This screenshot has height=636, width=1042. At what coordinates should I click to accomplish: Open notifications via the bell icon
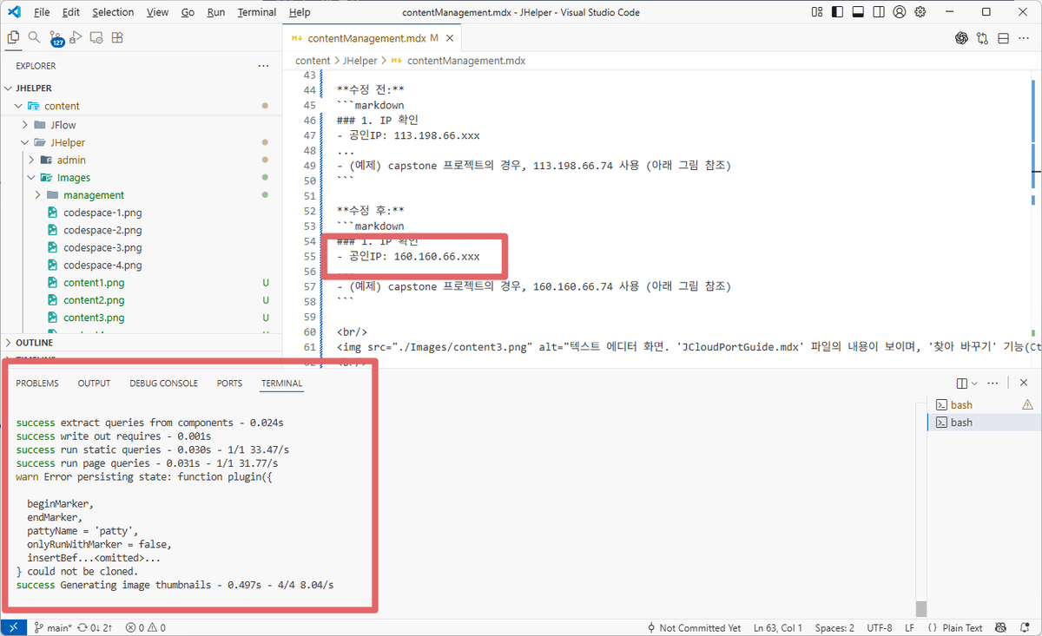coord(1025,627)
